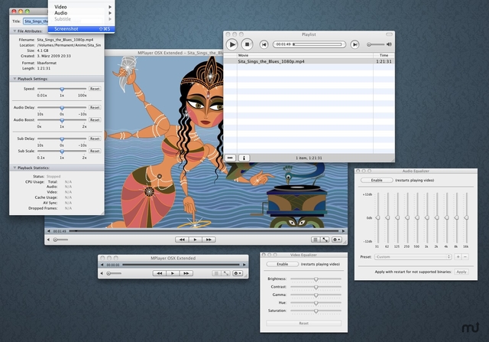Rewind in the main video player window

coord(182,239)
